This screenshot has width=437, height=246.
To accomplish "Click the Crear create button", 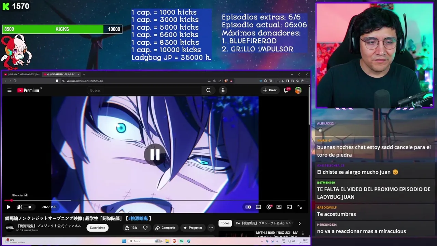I will pos(270,90).
